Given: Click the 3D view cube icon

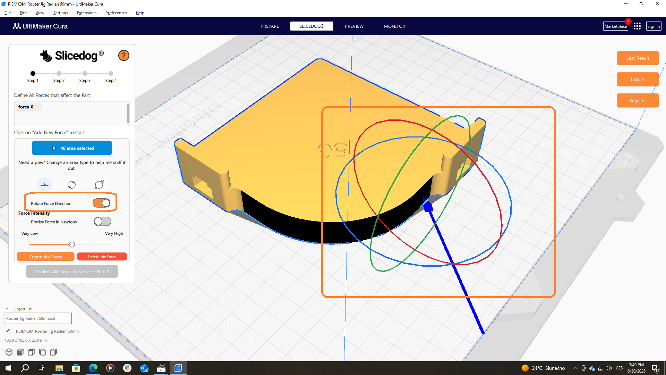Looking at the screenshot, I should pos(9,352).
